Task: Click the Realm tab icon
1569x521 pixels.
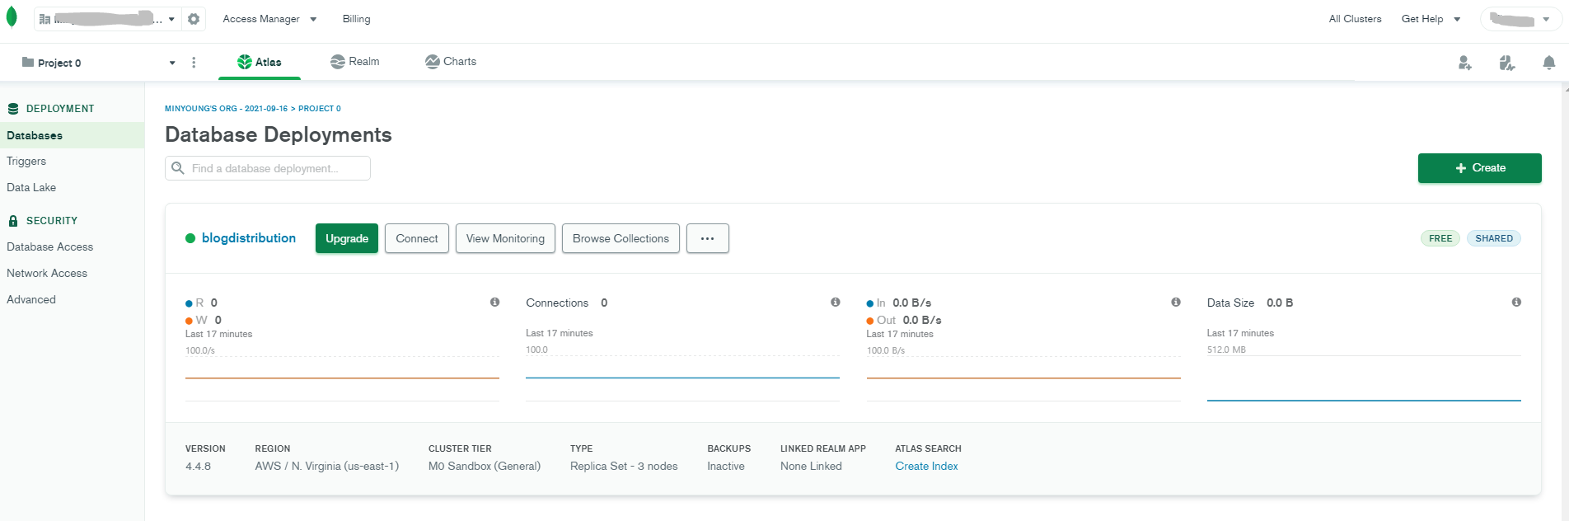Action: click(338, 62)
